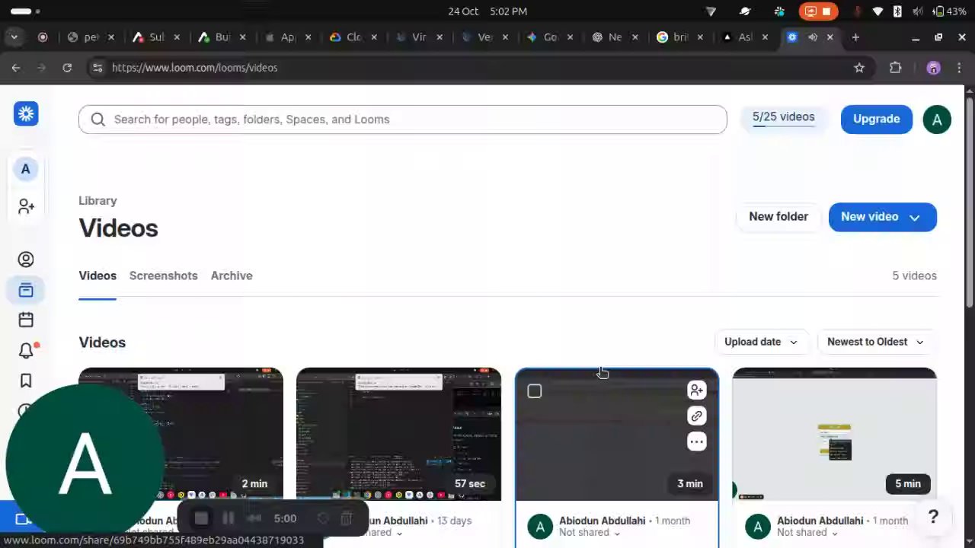975x548 pixels.
Task: Open the Meetings calendar icon in sidebar
Action: click(26, 320)
